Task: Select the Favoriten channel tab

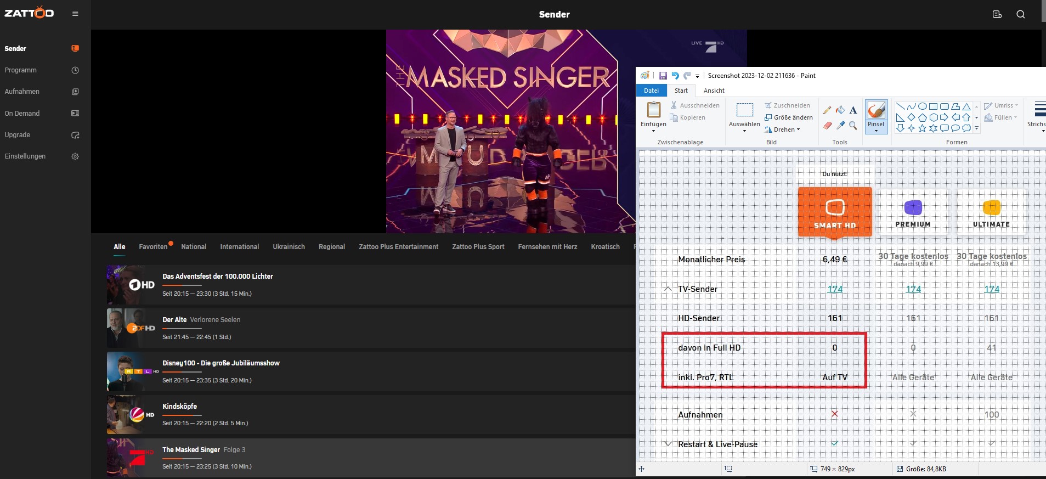Action: coord(153,247)
